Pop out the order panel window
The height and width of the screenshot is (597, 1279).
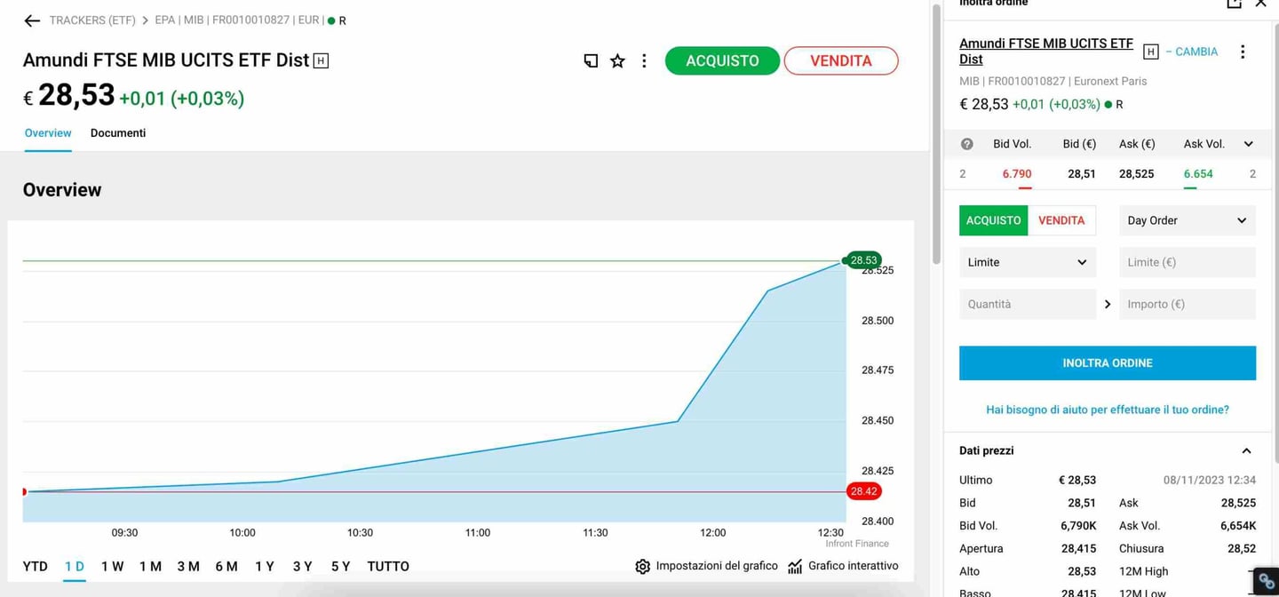(x=1234, y=4)
